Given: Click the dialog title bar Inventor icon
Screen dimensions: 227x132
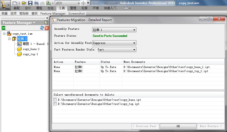Looking at the screenshot, I should tap(54, 20).
